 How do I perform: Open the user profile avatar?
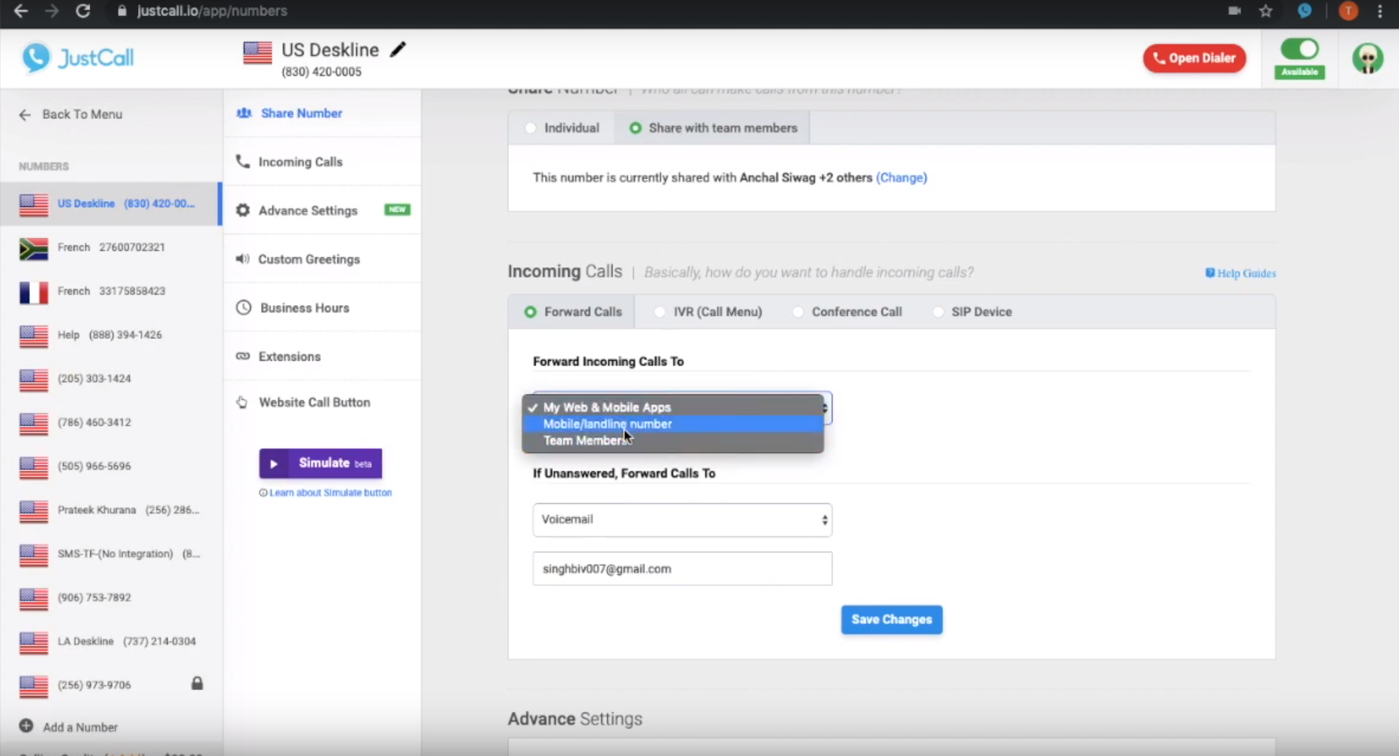[1367, 58]
